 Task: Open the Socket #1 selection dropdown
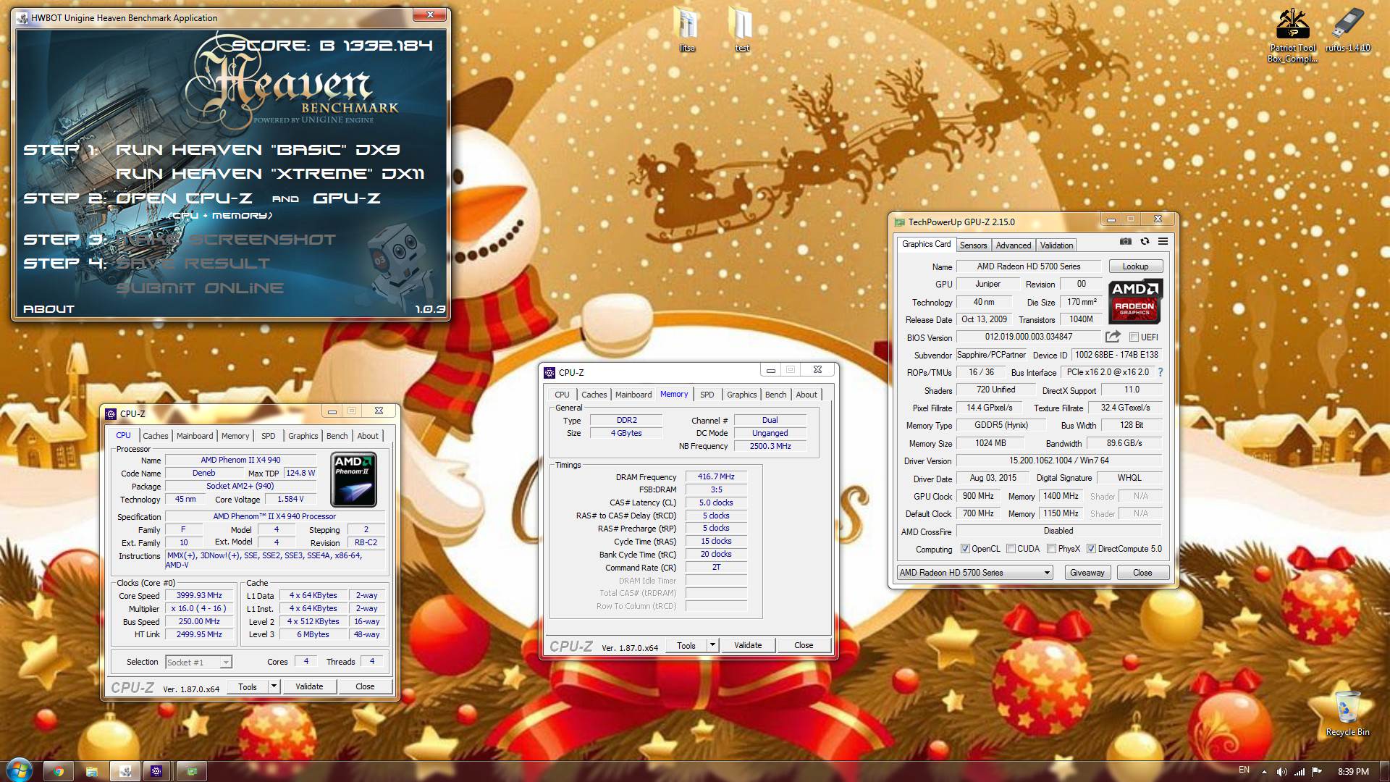click(x=198, y=662)
